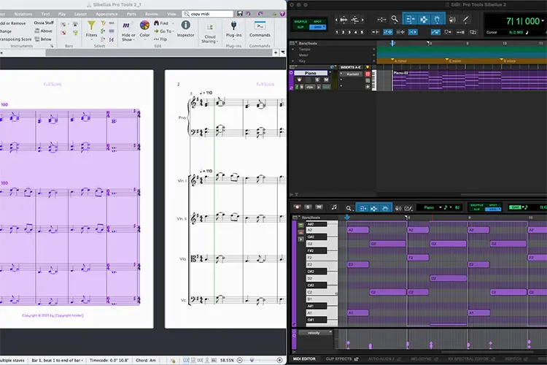Open the Commands terminal icon in Sibelius
The image size is (547, 365).
tap(260, 26)
